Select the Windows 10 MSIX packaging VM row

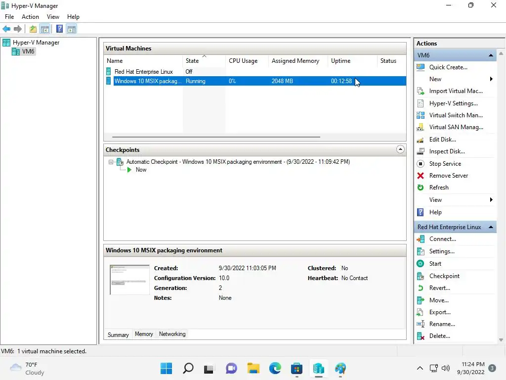[x=255, y=81]
